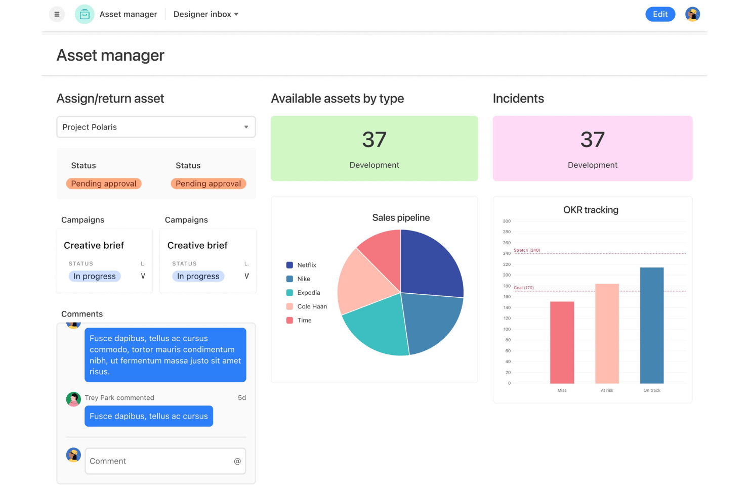This screenshot has width=749, height=499.
Task: Select the Cole Haan legend color swatch
Action: (289, 306)
